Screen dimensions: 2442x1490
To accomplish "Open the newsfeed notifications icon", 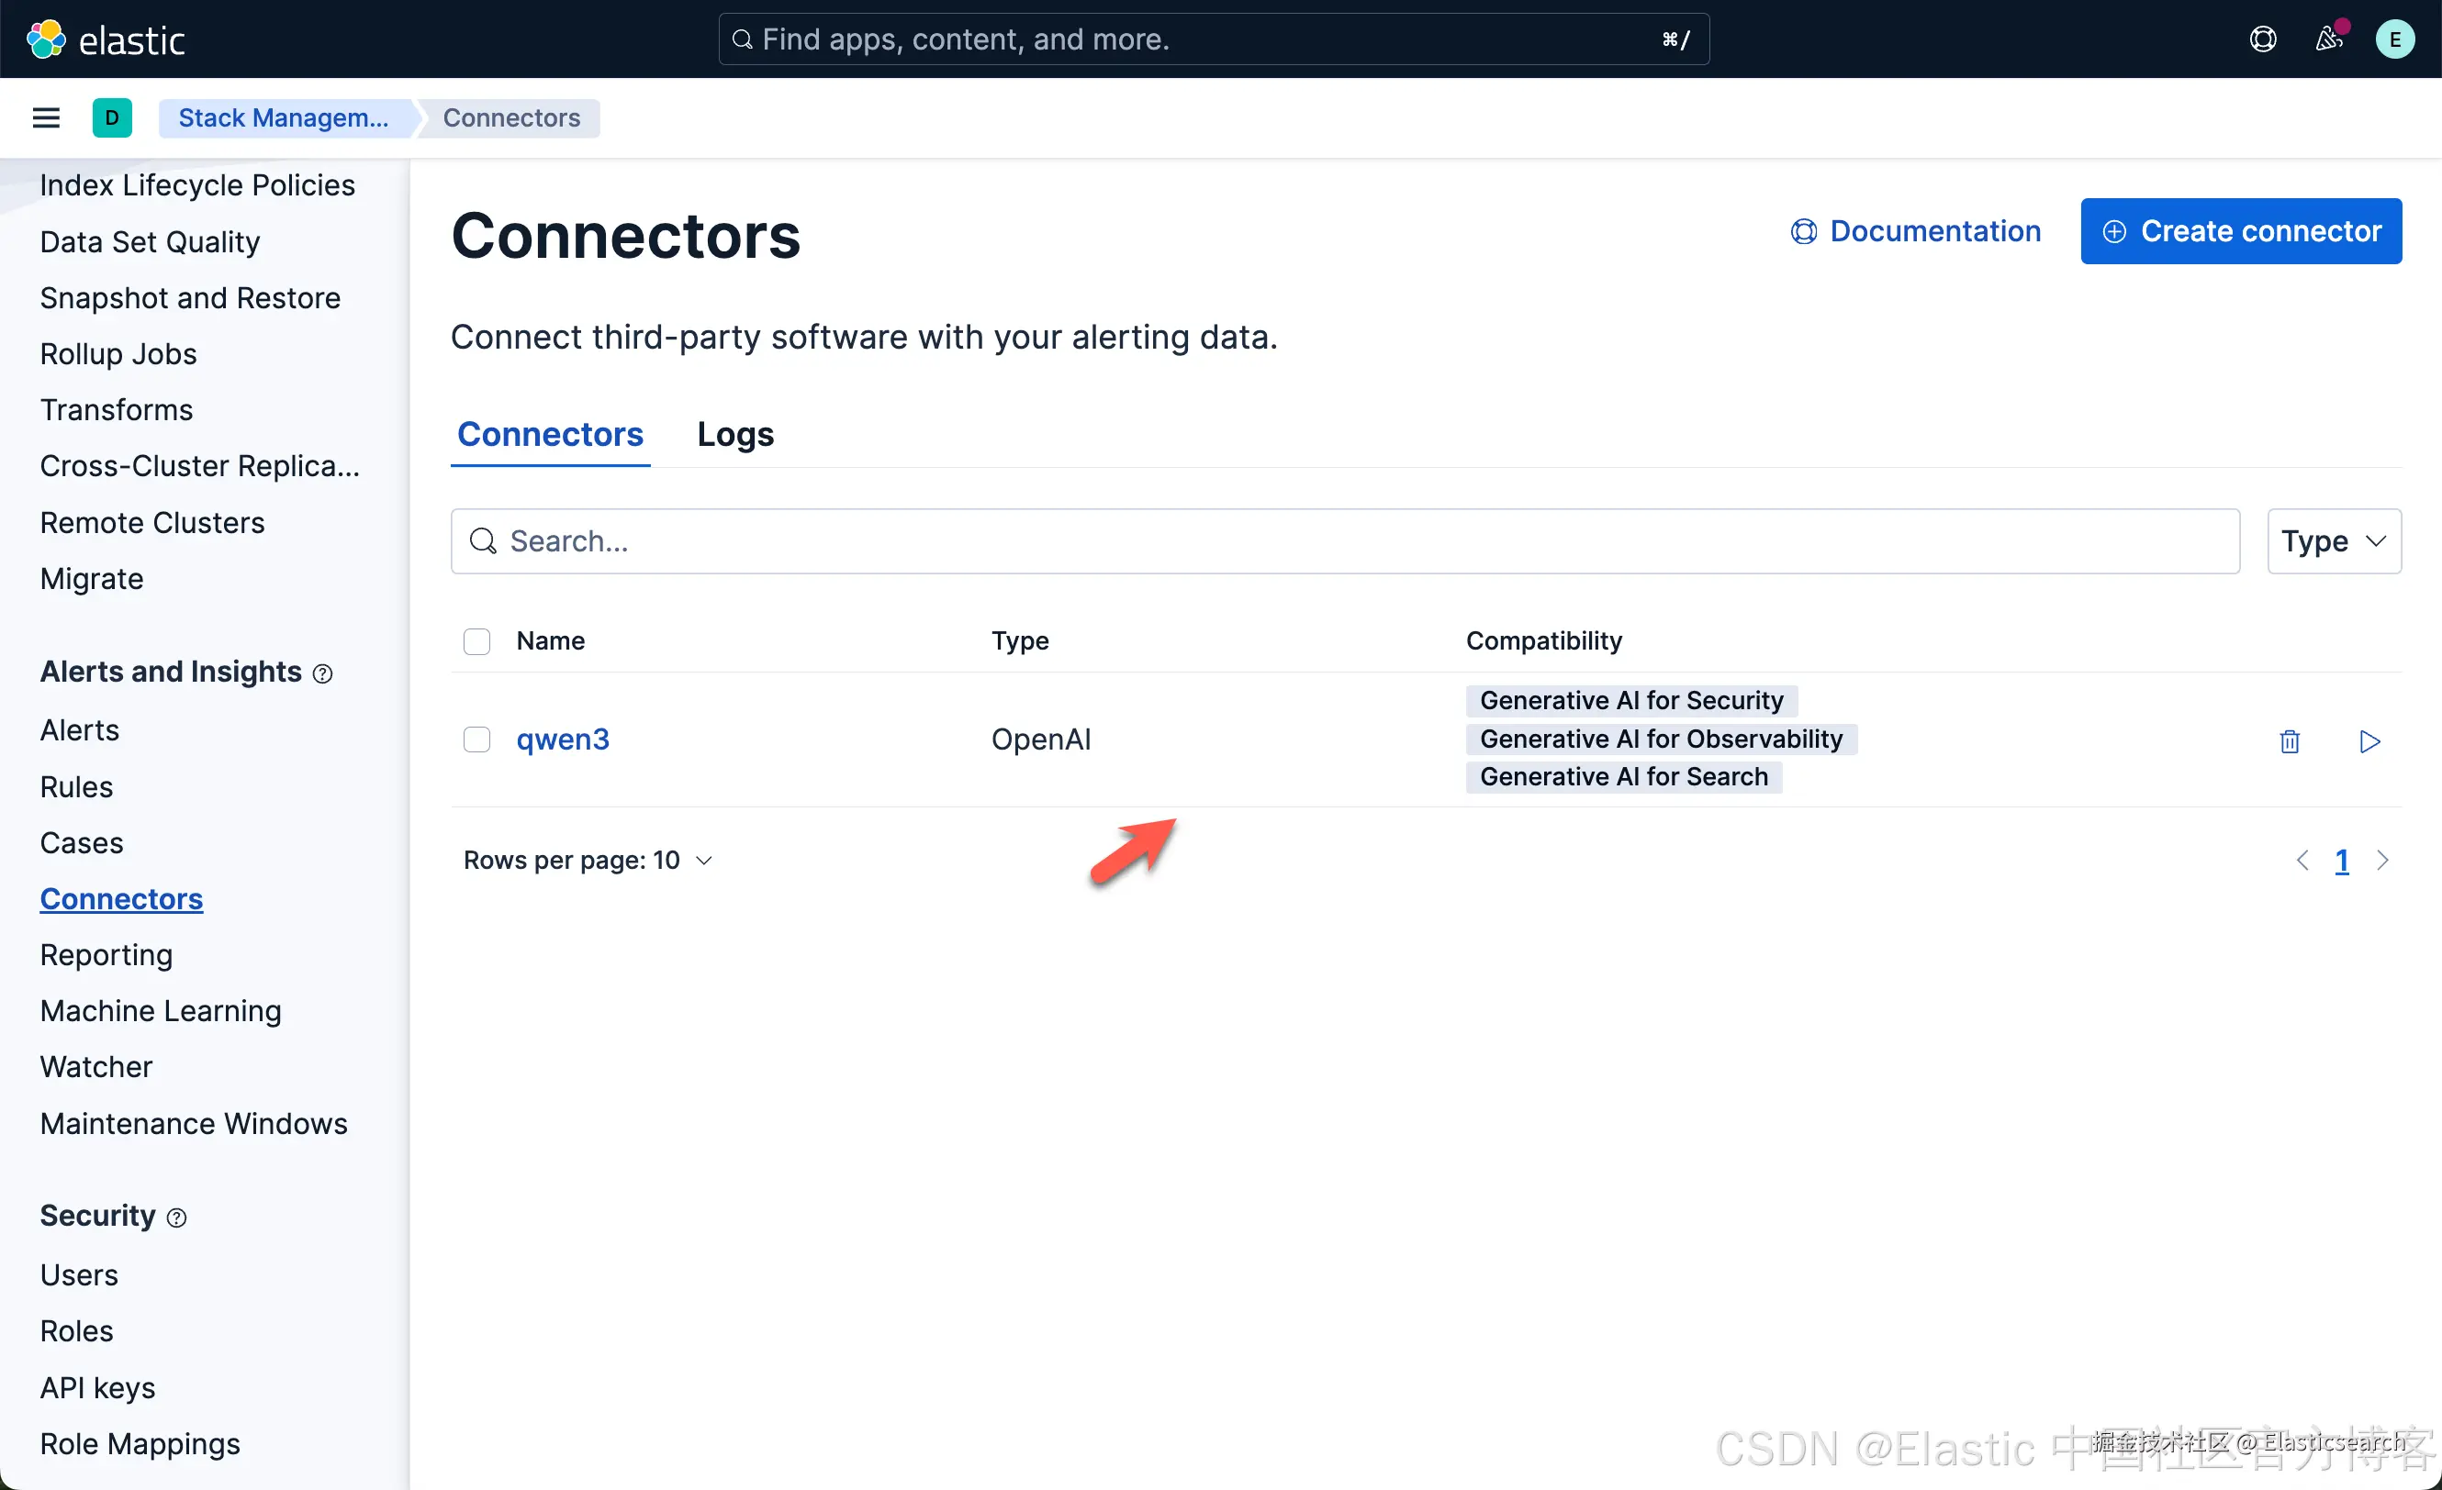I will click(2328, 39).
